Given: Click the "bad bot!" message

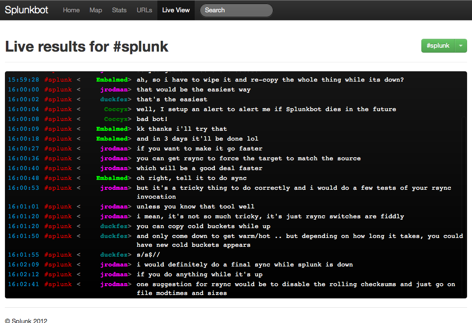Looking at the screenshot, I should [152, 119].
